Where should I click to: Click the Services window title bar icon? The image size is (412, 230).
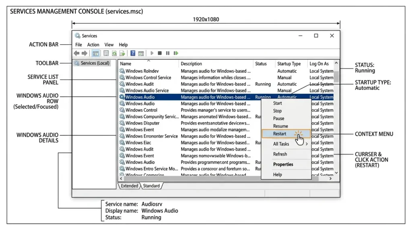pos(77,35)
